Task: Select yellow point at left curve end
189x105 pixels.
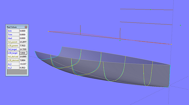Action: point(48,32)
